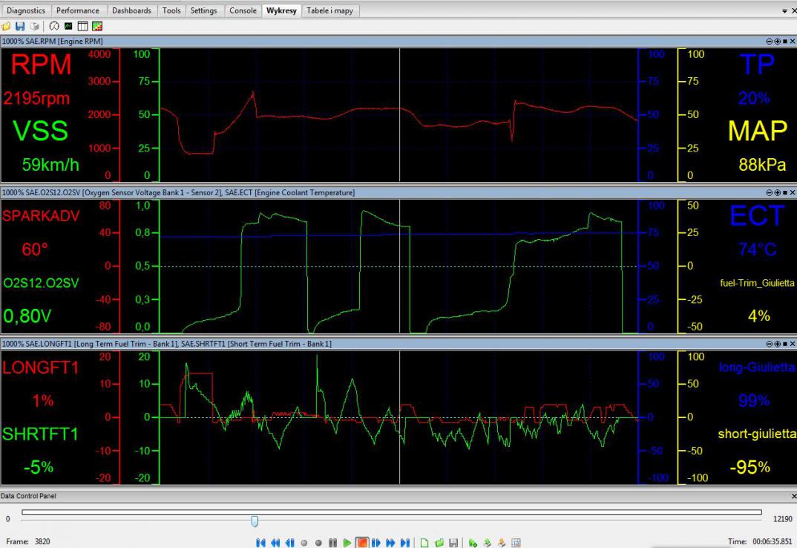Click the 88kPa MAP reading
797x548 pixels.
coord(762,164)
